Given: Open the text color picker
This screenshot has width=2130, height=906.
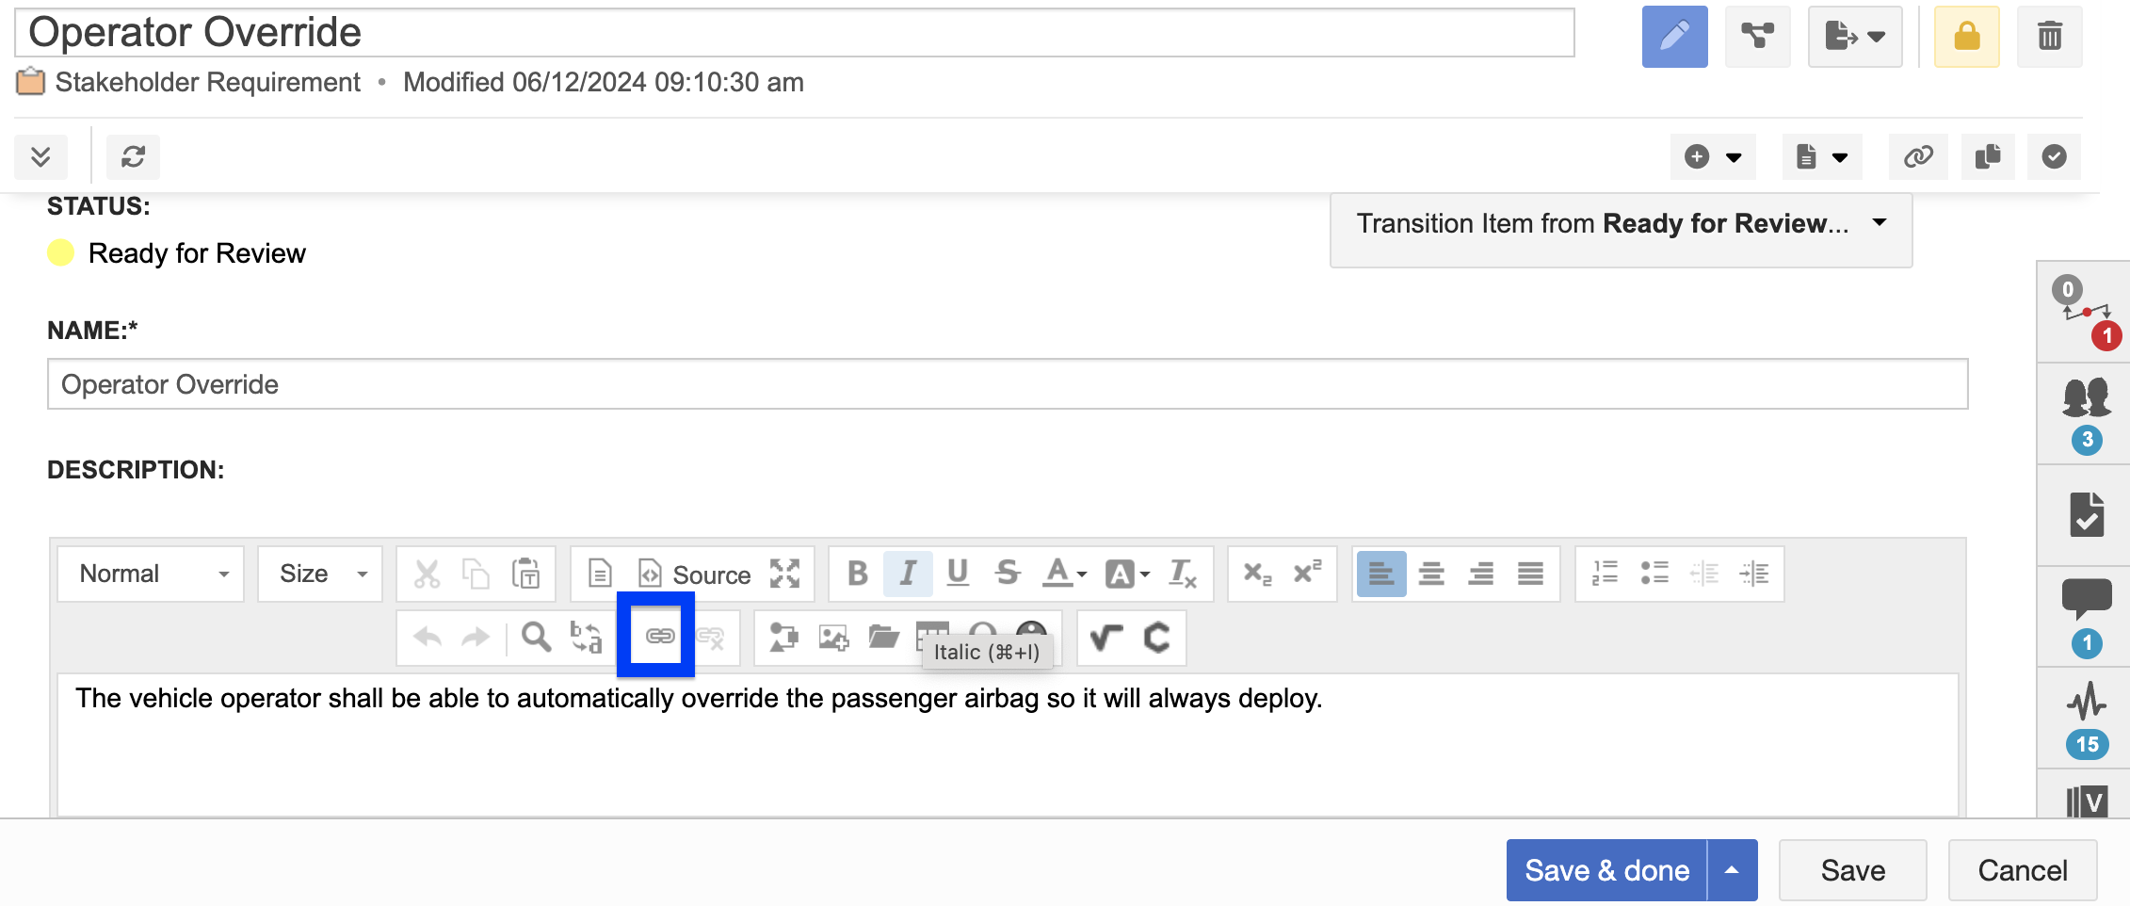Looking at the screenshot, I should click(x=1063, y=574).
